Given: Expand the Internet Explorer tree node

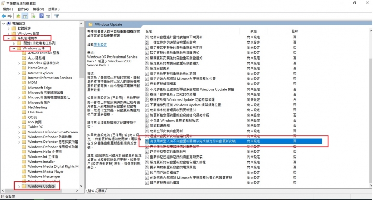Looking at the screenshot, I should coord(19,73).
